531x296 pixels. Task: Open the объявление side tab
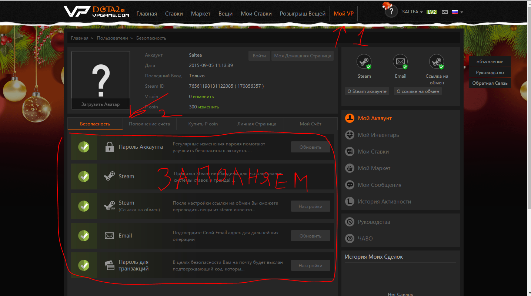point(490,62)
